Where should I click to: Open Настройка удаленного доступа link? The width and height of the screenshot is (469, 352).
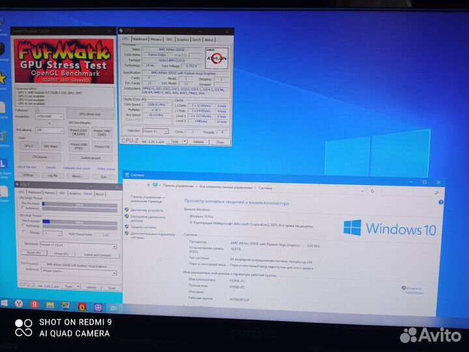(x=148, y=219)
